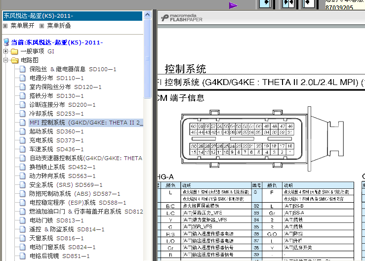Open the current vehicle link 当前:东风悦达-起亚(K5)-2011-
The width and height of the screenshot is (365, 261).
tap(57, 43)
